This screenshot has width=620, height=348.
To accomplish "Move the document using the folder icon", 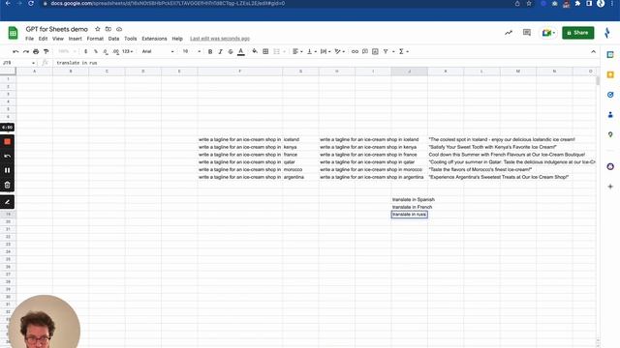I will click(x=108, y=29).
